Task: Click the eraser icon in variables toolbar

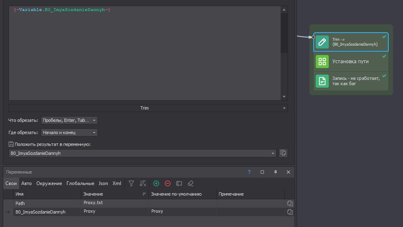Action: coord(190,183)
